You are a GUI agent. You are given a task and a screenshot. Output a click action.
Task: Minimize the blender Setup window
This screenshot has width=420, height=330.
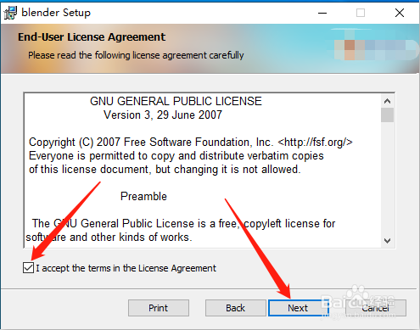322,13
